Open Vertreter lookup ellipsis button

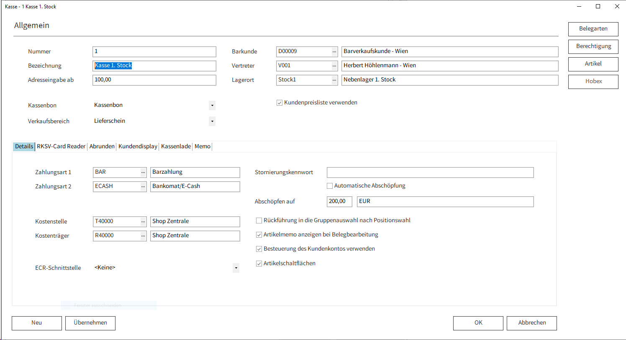click(x=334, y=66)
